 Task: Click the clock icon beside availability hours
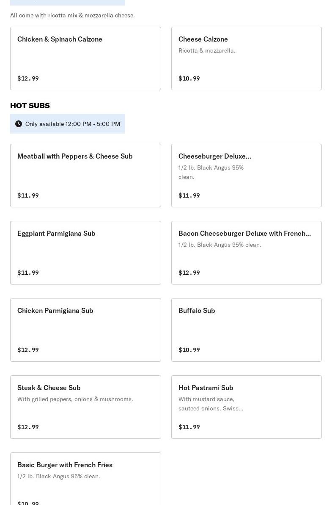[19, 124]
